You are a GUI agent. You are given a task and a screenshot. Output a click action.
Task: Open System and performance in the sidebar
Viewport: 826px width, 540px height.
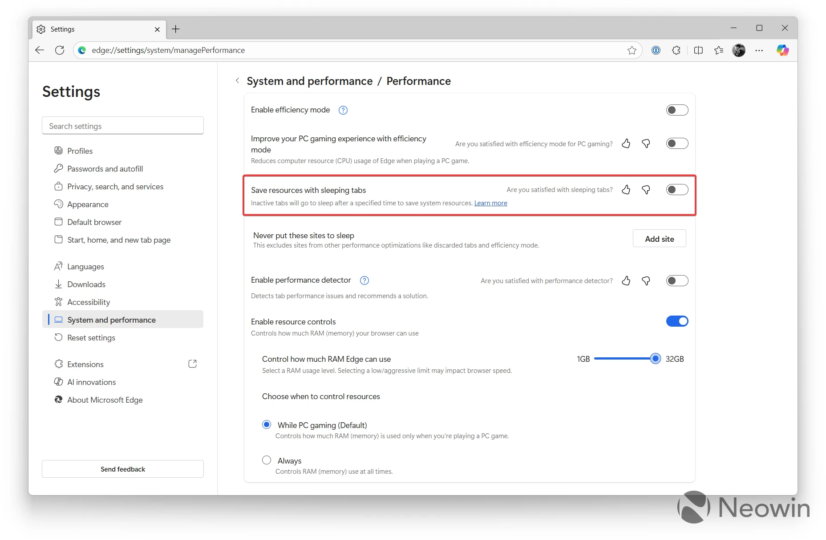coord(111,320)
